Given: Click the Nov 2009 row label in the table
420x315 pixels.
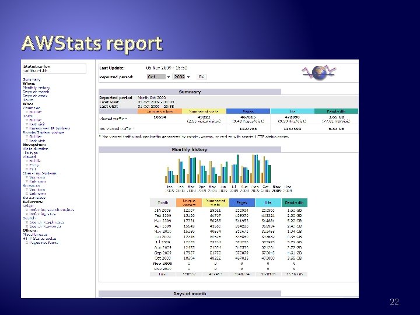Looking at the screenshot, I should (x=163, y=264).
